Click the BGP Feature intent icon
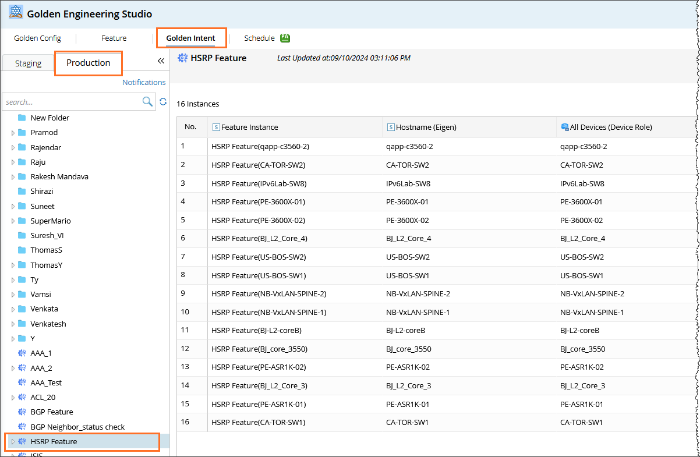 pyautogui.click(x=22, y=412)
